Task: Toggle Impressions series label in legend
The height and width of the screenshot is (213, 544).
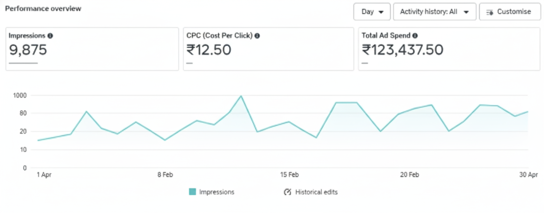Action: [x=217, y=192]
